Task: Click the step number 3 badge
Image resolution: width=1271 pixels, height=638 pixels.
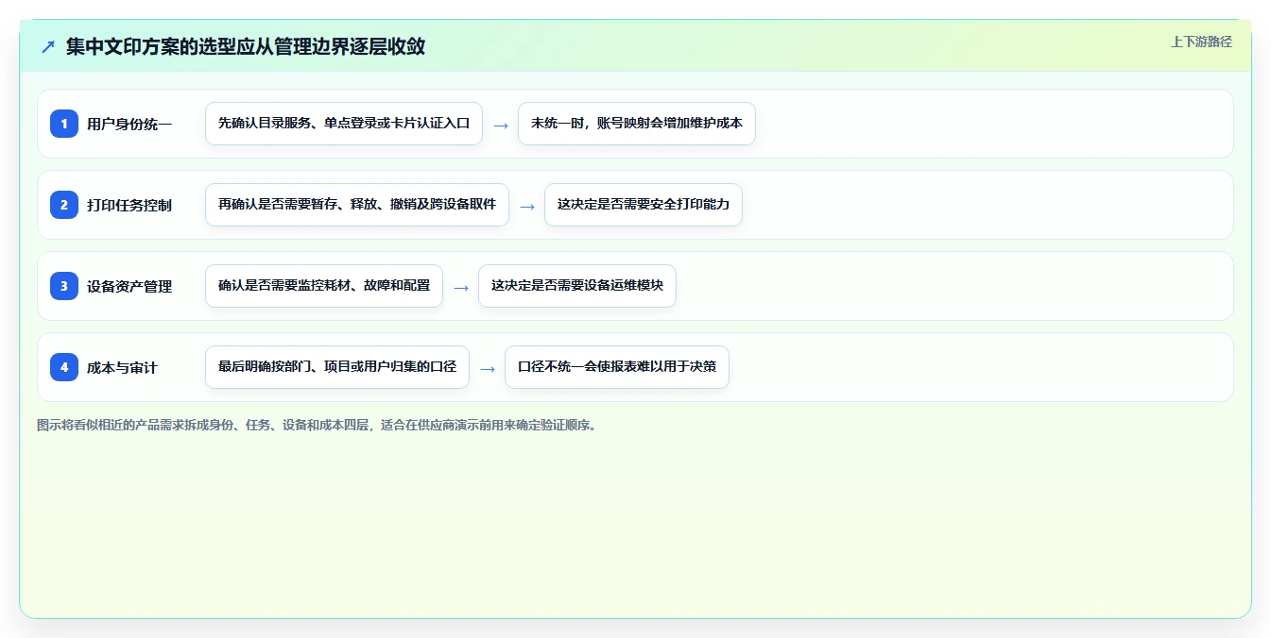Action: 64,285
